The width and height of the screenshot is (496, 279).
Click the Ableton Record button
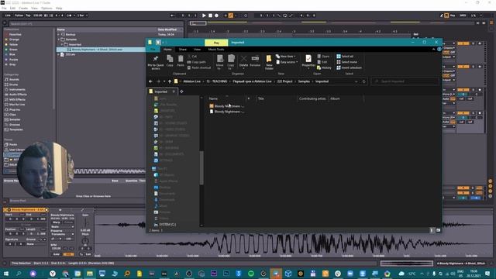(x=216, y=15)
